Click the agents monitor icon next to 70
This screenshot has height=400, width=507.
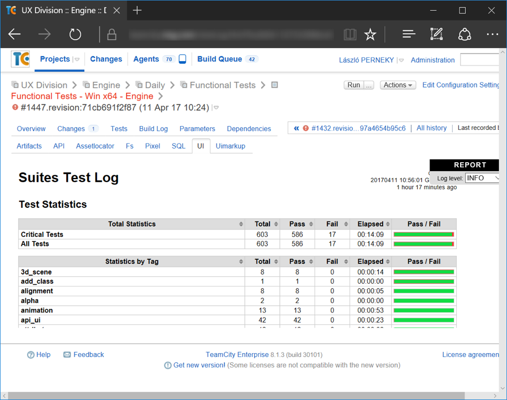pyautogui.click(x=183, y=59)
